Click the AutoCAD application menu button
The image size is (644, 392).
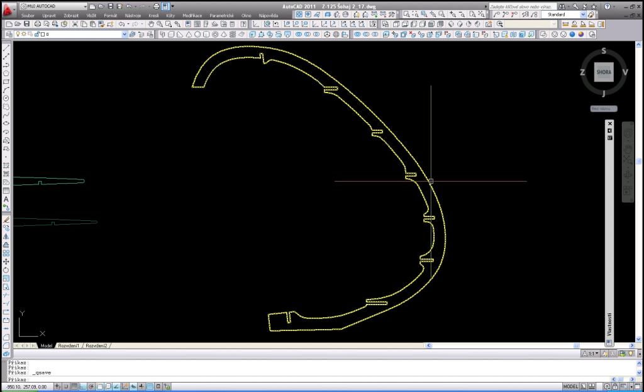pos(8,8)
